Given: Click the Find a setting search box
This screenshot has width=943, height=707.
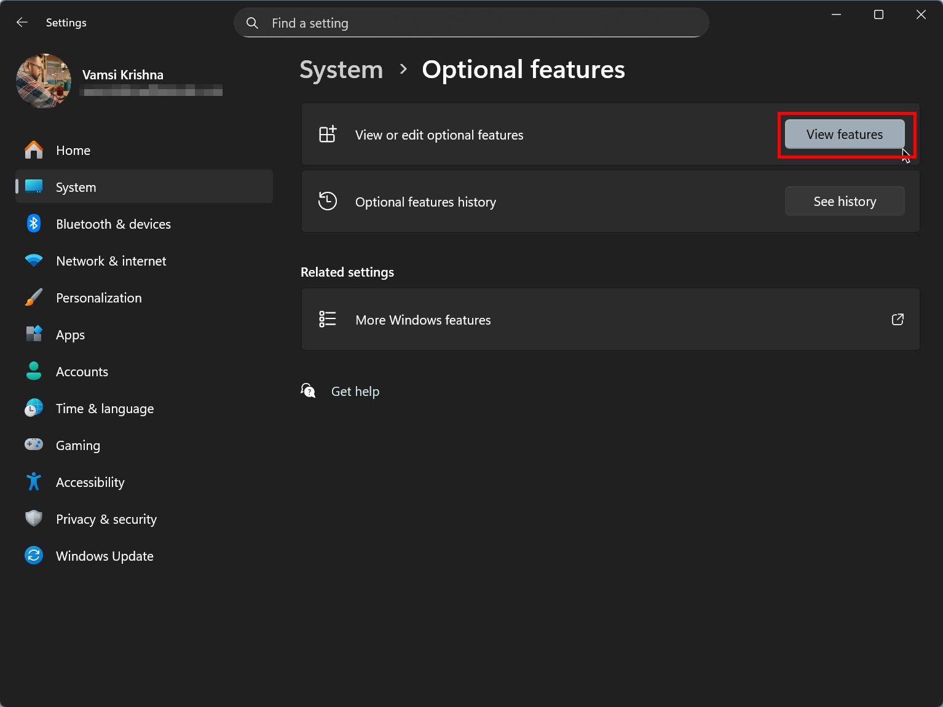Looking at the screenshot, I should click(x=471, y=23).
